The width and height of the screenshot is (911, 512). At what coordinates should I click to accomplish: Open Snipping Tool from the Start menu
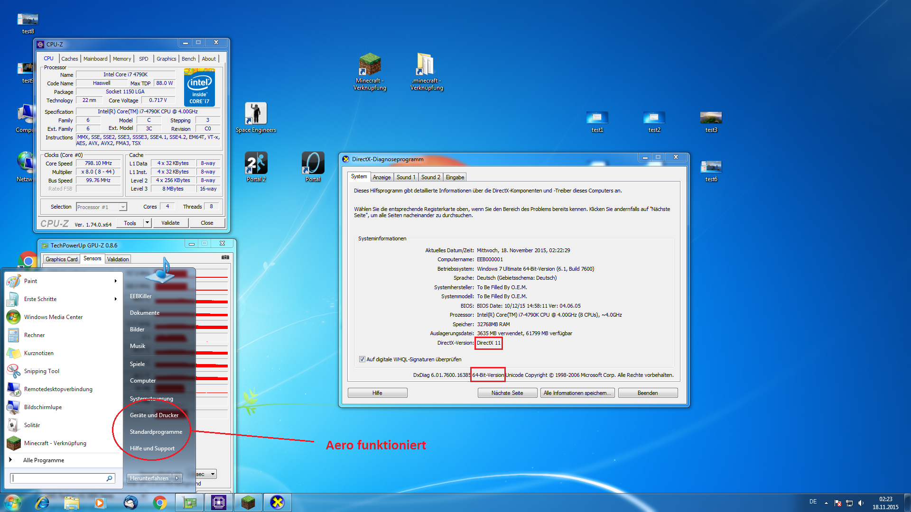(x=63, y=371)
